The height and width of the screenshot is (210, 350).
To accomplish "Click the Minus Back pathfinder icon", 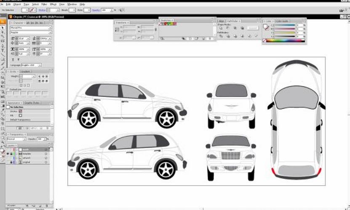I will (256, 36).
